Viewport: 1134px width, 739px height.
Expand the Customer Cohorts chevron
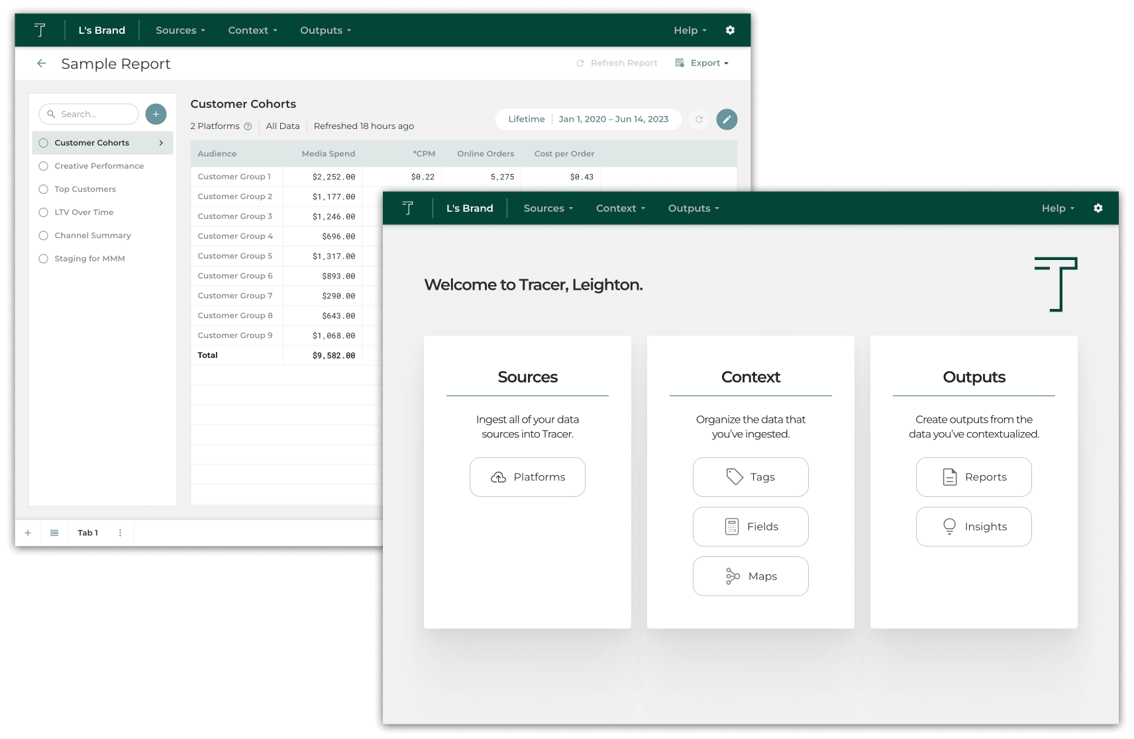point(161,143)
